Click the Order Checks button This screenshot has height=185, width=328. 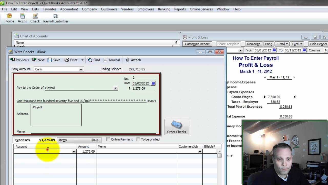coord(177,127)
